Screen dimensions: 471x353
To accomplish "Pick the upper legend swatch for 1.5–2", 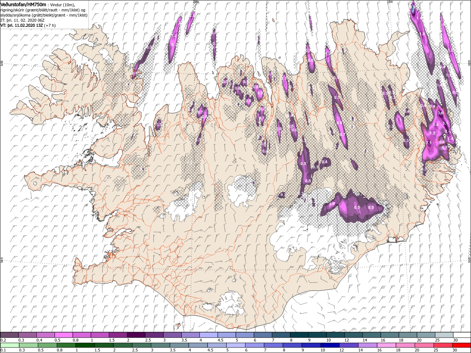I will tap(118, 335).
